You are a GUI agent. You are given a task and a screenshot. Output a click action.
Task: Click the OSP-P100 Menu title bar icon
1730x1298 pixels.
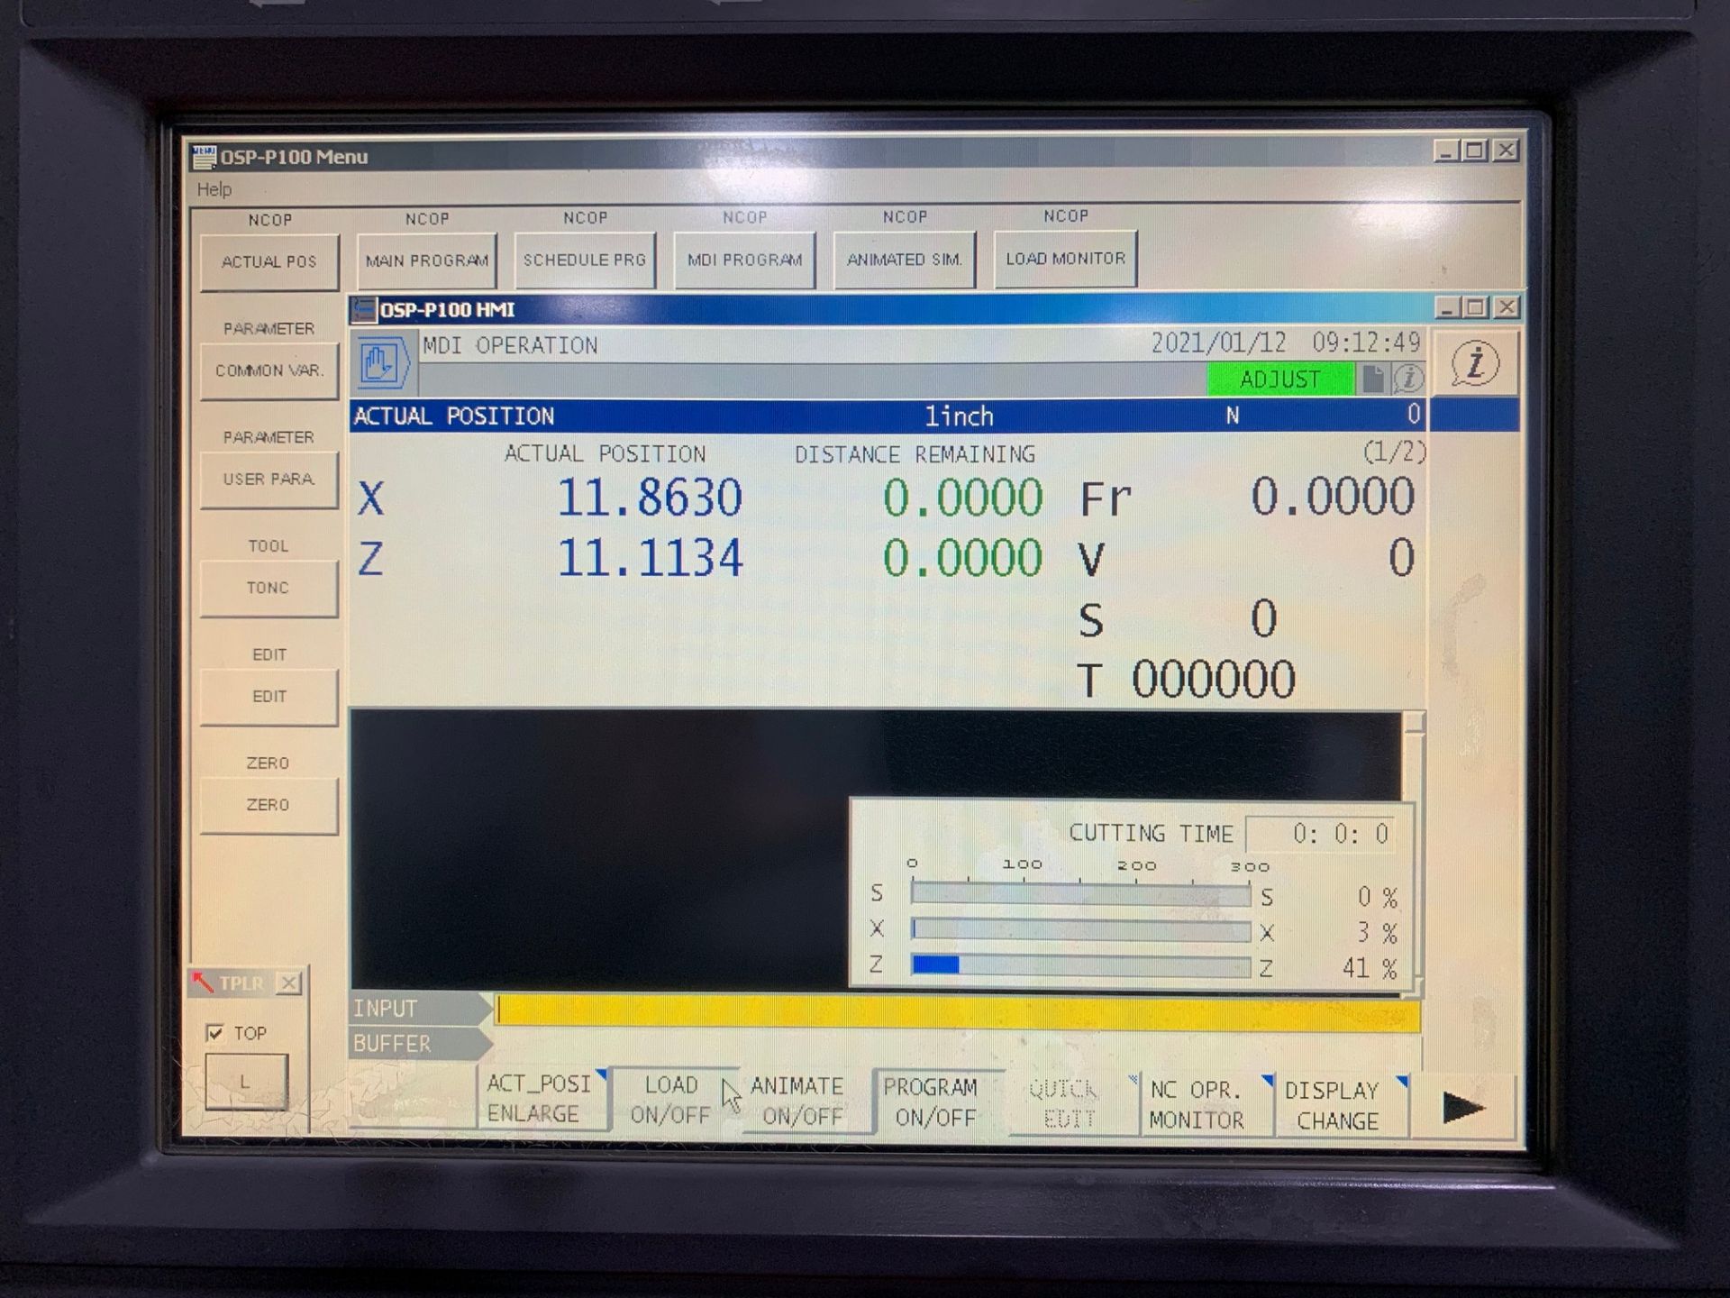tap(204, 157)
